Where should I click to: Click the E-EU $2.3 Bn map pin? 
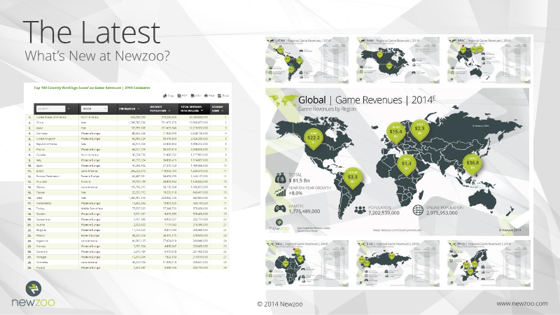click(x=419, y=130)
